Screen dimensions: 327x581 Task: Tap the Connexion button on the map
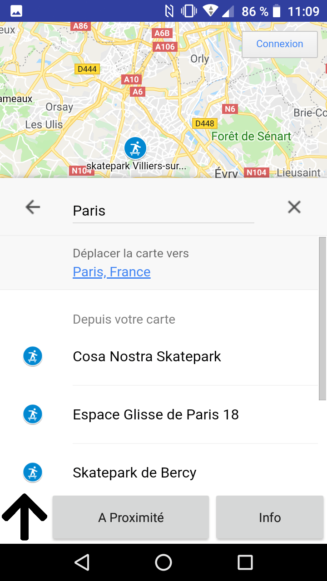pyautogui.click(x=279, y=44)
